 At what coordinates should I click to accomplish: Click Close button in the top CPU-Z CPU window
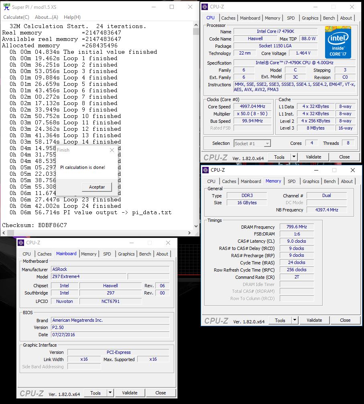pyautogui.click(x=344, y=157)
